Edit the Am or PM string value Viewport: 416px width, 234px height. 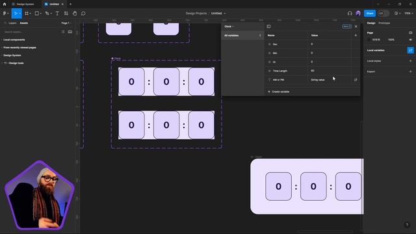point(329,79)
